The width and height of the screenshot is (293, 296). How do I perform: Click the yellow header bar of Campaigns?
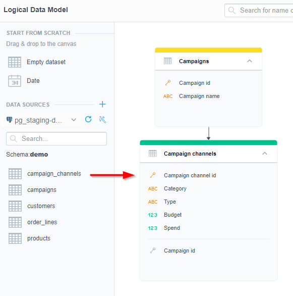[208, 50]
